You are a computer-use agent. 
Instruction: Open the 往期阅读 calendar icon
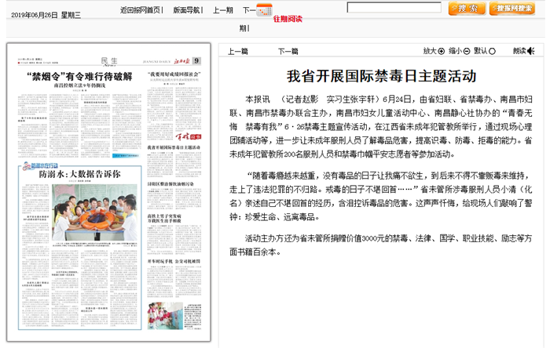tap(264, 9)
